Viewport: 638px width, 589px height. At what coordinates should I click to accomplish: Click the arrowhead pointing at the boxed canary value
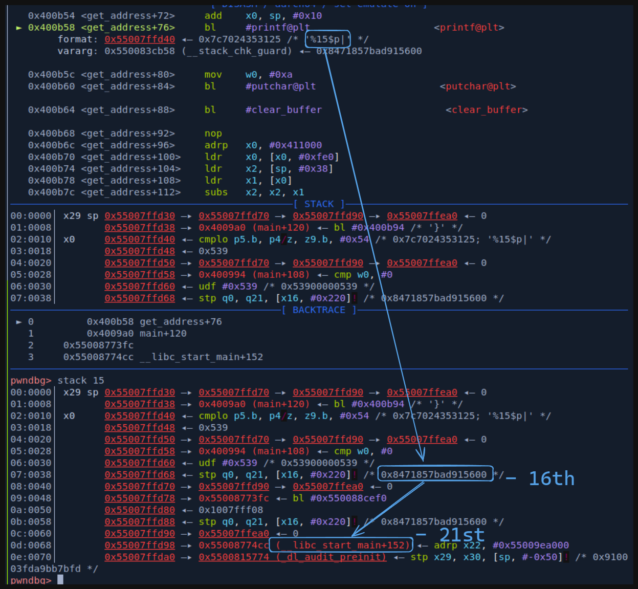click(422, 455)
